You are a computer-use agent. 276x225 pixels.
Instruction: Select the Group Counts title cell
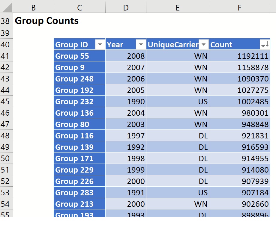point(46,21)
